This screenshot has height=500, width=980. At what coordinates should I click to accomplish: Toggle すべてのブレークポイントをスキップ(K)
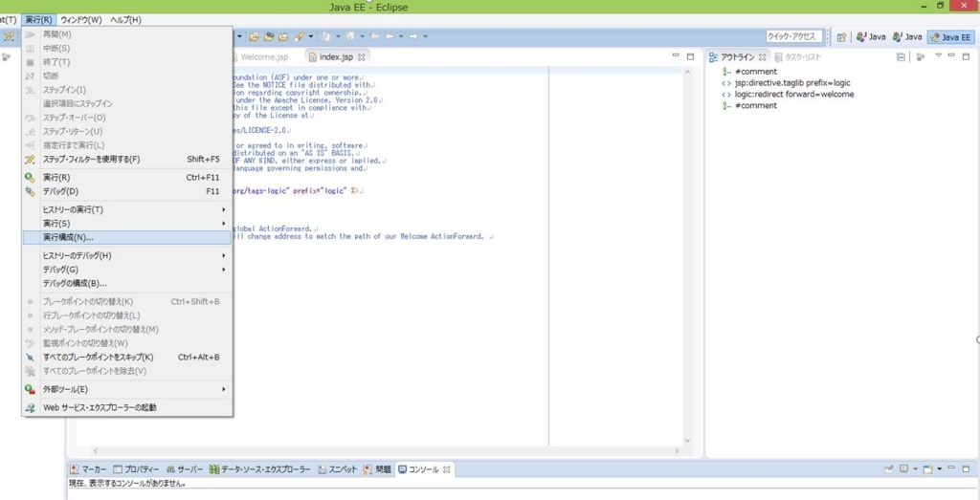[127, 357]
